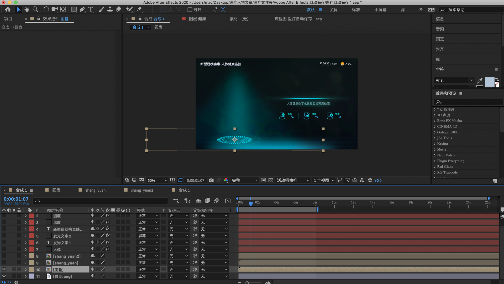Select the Pen tool

pos(82,9)
